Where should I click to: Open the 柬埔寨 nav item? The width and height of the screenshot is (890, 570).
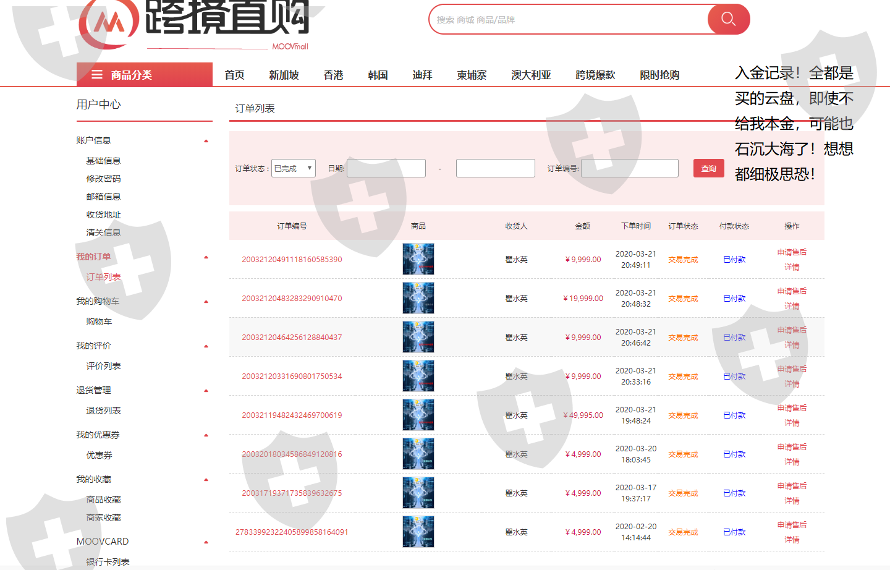(x=472, y=75)
